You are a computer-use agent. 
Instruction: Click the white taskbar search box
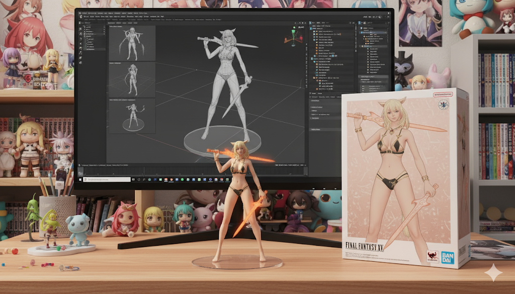[107, 179]
